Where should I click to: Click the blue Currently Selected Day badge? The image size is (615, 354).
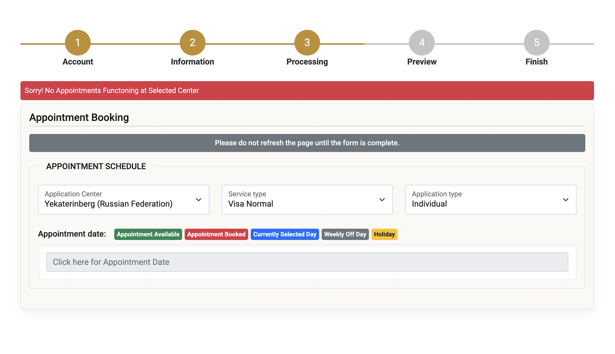(x=285, y=234)
